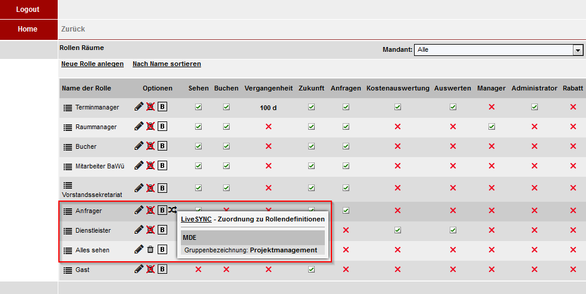Open the B option for Terminmanager

(x=162, y=107)
